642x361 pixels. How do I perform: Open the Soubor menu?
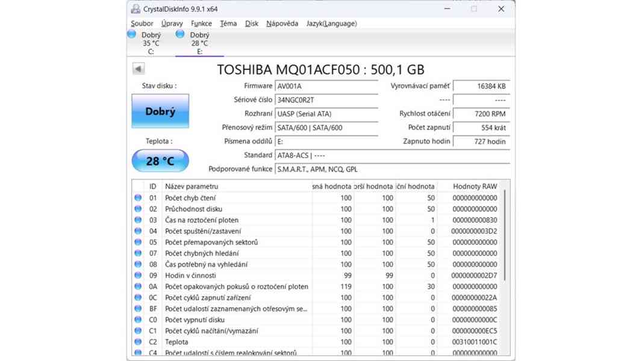coord(142,23)
